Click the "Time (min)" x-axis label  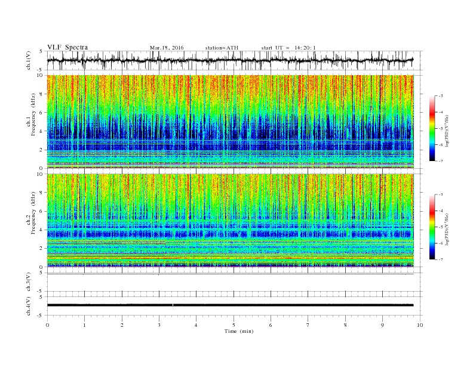(239, 331)
